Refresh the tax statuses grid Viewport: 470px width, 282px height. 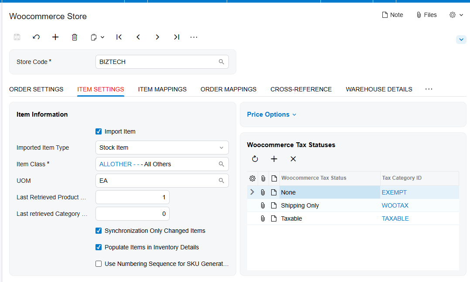pos(255,159)
